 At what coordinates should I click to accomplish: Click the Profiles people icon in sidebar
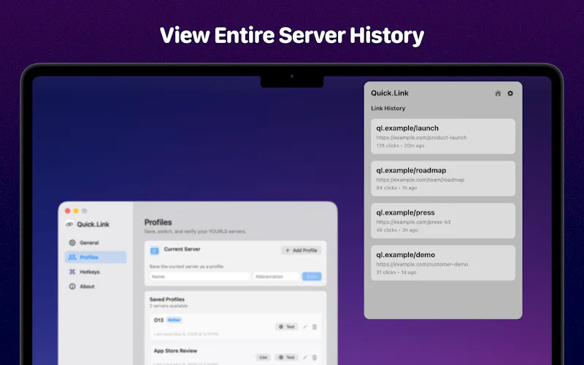click(x=72, y=258)
